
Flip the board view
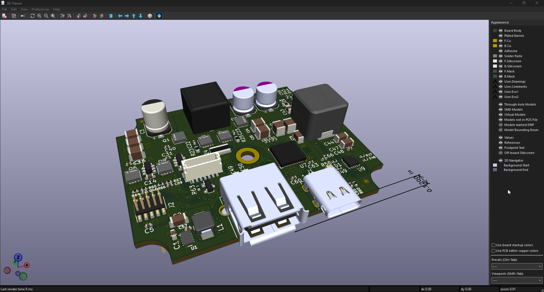(111, 16)
